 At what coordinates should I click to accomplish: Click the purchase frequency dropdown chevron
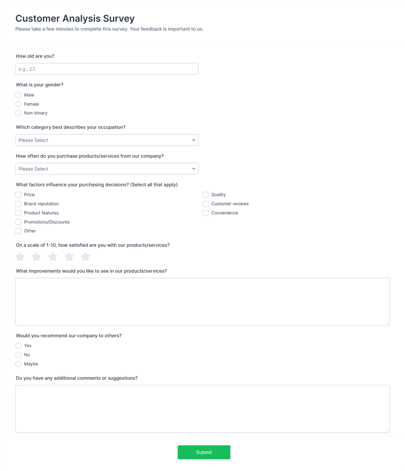193,168
